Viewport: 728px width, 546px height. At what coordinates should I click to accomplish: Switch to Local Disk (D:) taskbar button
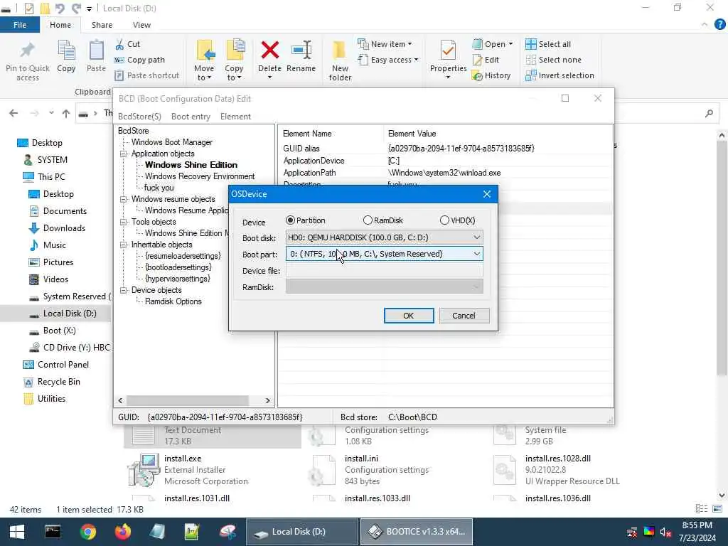pos(301,532)
